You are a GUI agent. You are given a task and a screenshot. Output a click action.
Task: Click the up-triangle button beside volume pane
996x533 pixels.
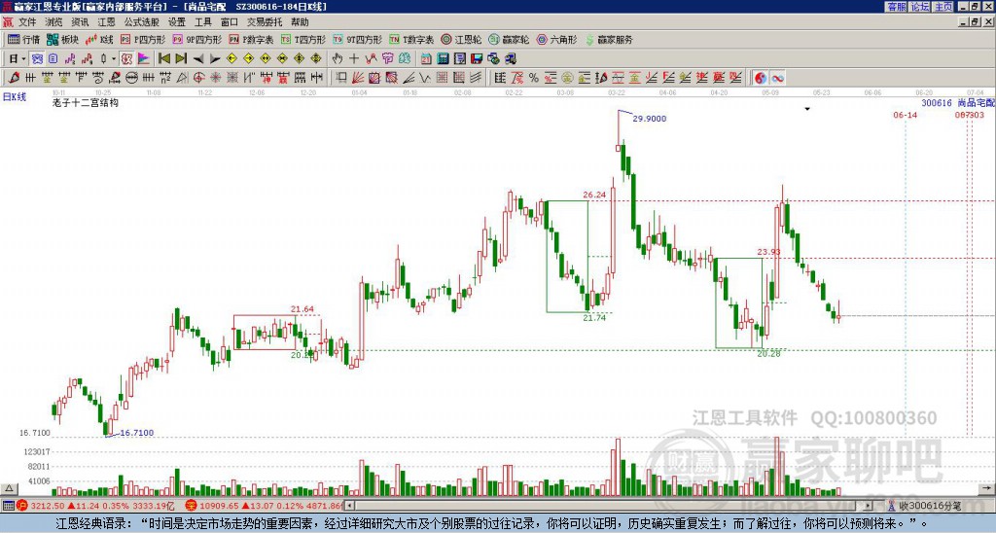(9, 488)
